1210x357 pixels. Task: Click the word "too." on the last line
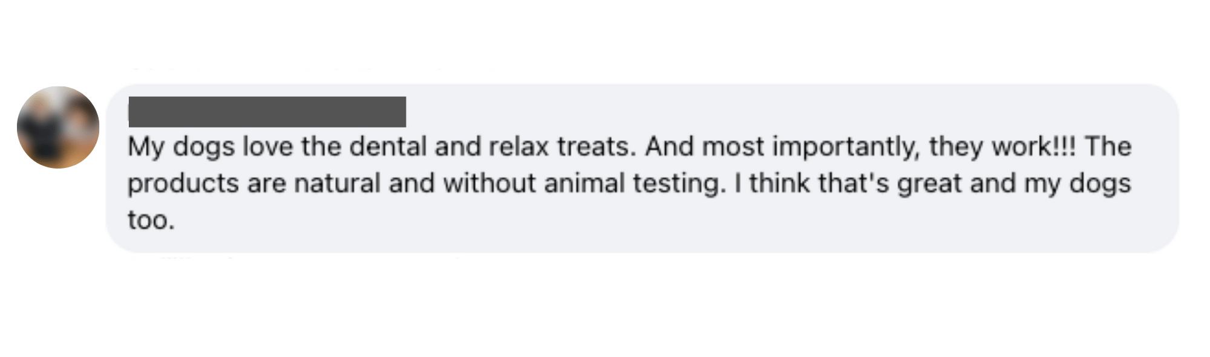point(151,220)
